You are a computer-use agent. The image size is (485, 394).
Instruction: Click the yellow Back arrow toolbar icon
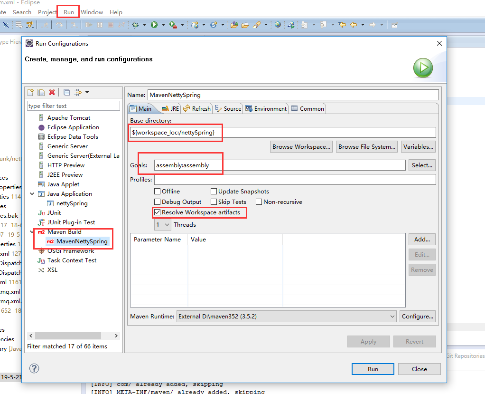(x=354, y=24)
